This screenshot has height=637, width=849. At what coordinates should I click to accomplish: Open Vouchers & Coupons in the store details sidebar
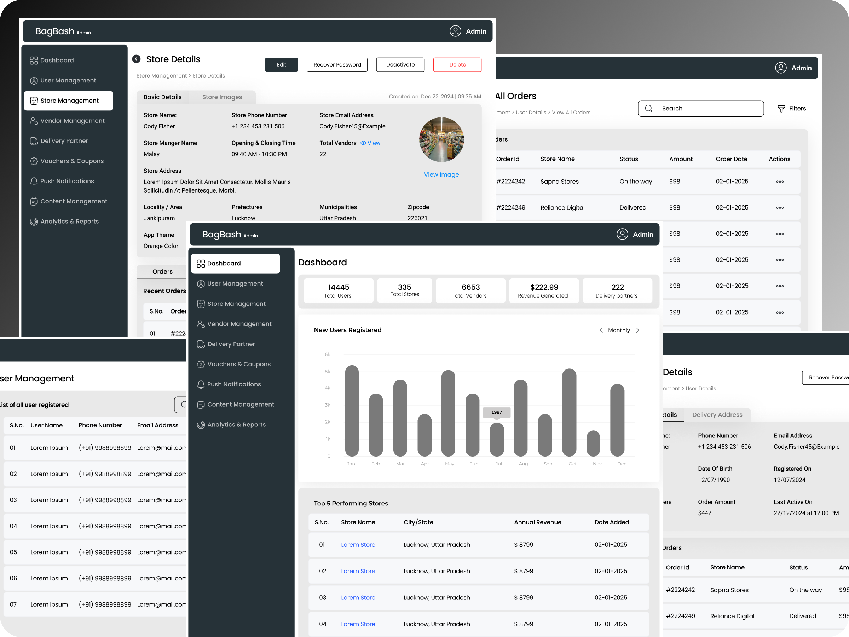(x=72, y=161)
